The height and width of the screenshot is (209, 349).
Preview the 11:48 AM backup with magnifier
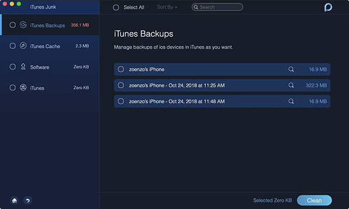point(291,101)
